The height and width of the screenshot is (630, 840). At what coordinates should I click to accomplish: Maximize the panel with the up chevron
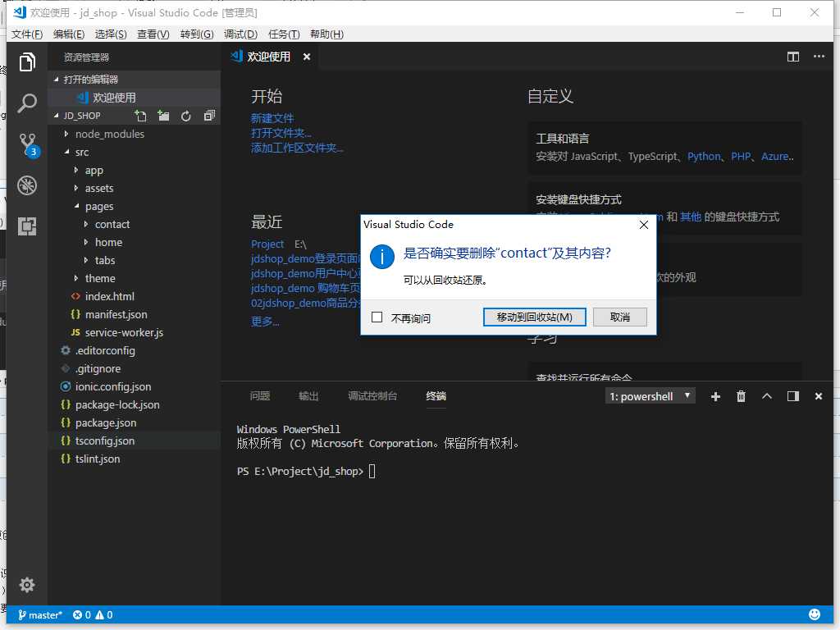pos(767,396)
